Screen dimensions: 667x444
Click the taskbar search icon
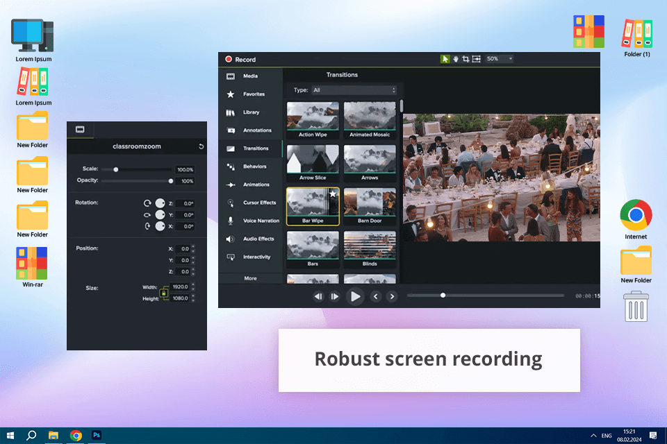31,435
